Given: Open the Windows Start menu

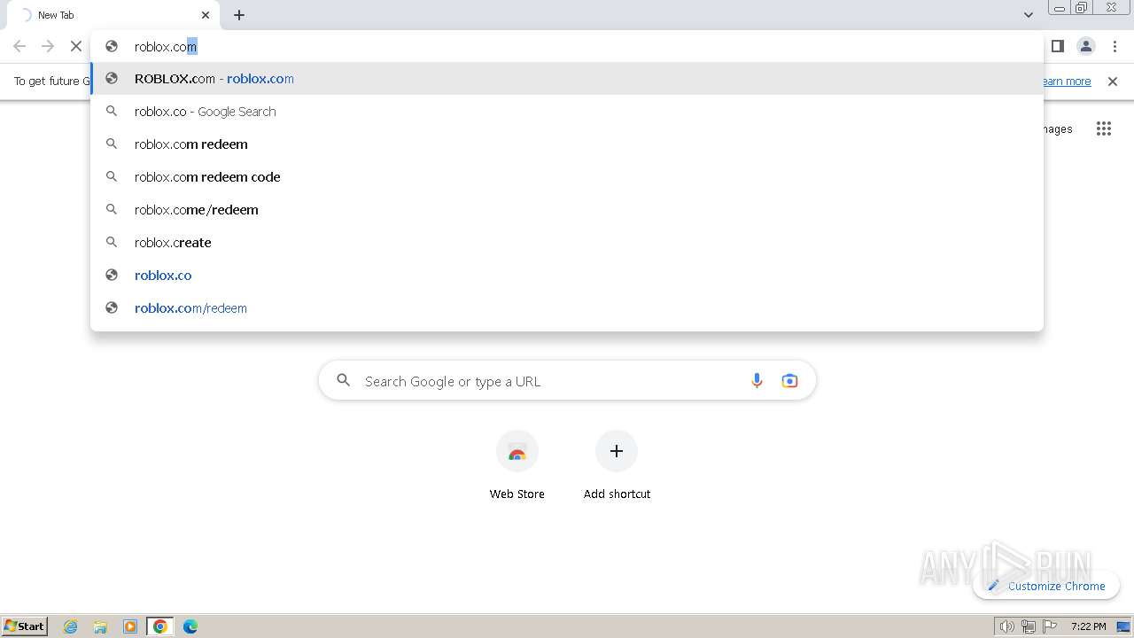Looking at the screenshot, I should (x=25, y=626).
